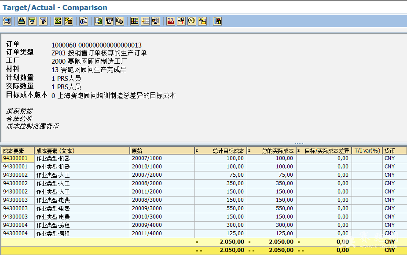The height and width of the screenshot is (255, 407).
Task: Click the 总计目标成本 column header
Action: coord(220,151)
